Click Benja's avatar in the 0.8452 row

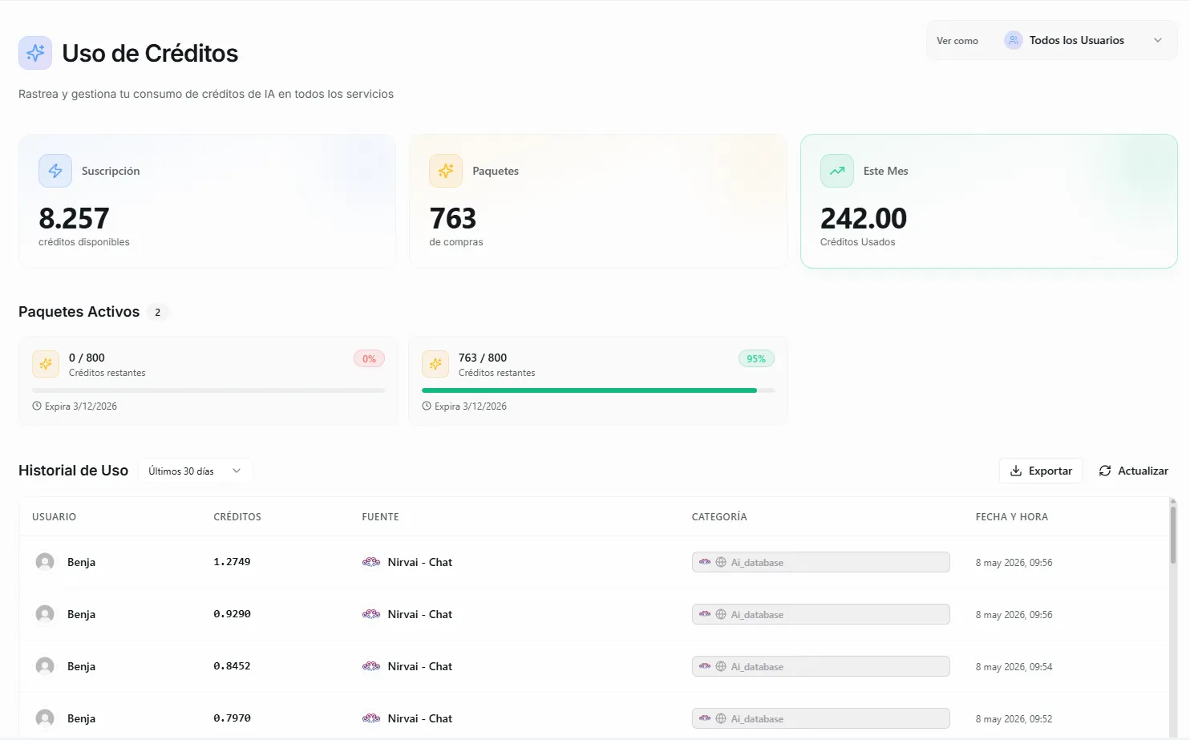45,666
